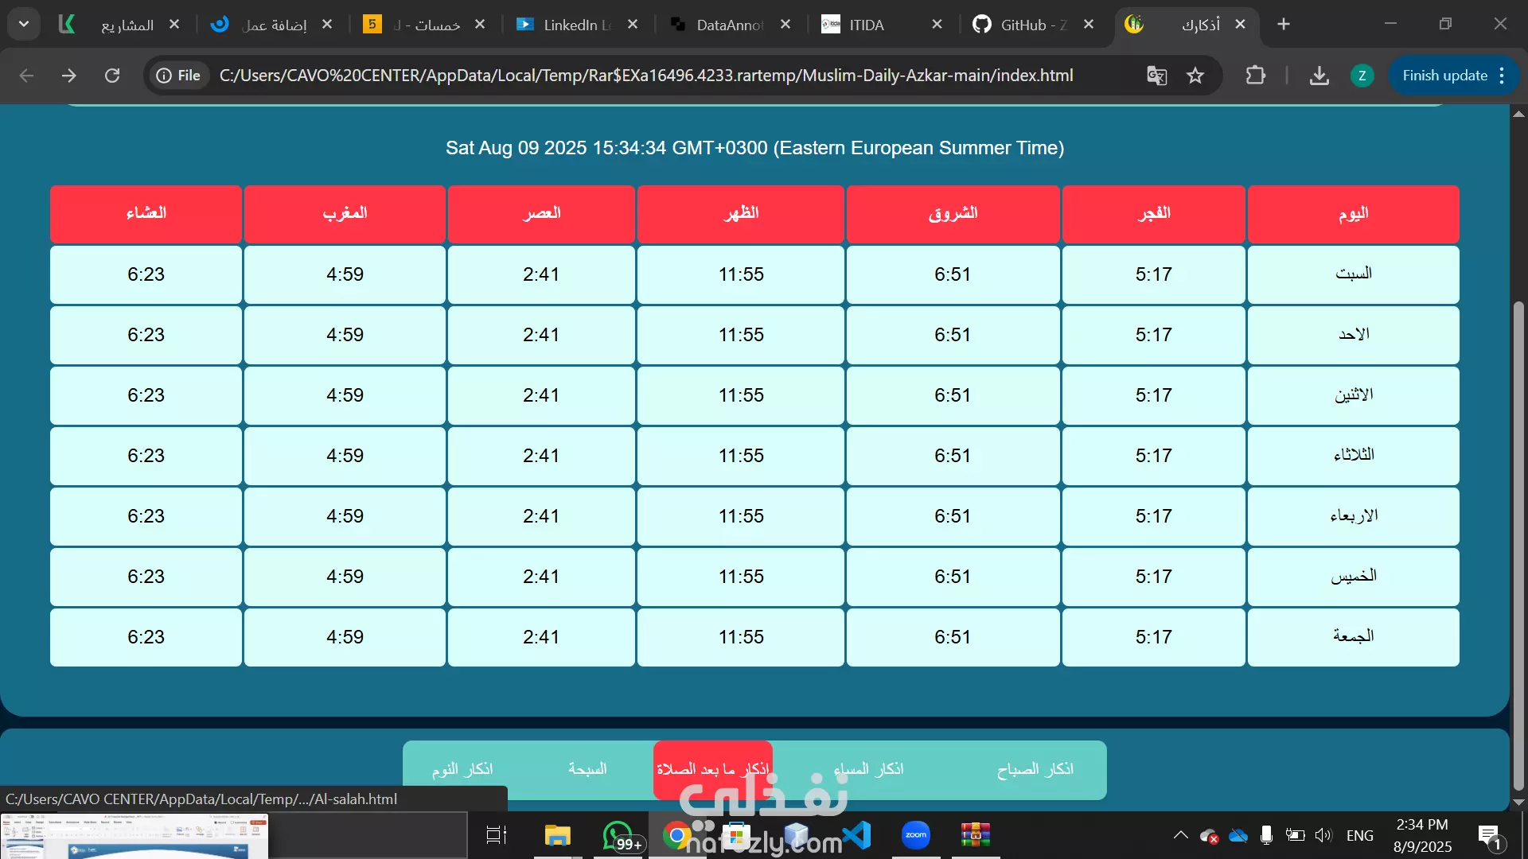
Task: Open Chrome three-dot menu
Action: pos(1502,76)
